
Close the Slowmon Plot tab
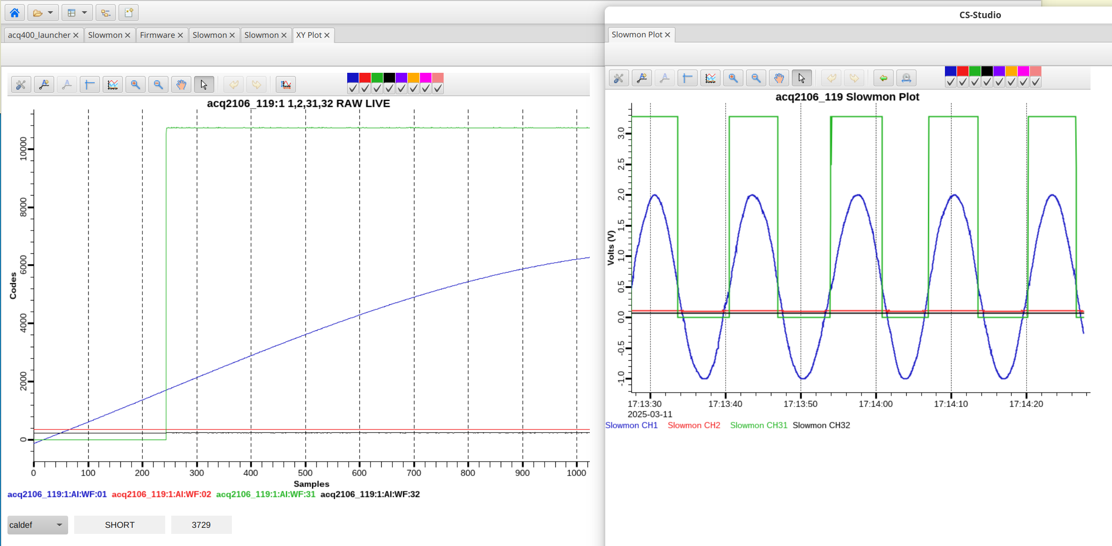click(668, 35)
